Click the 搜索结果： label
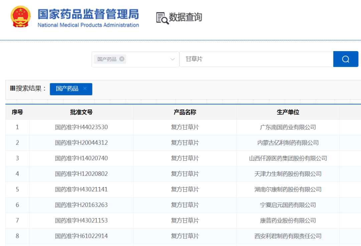 point(31,88)
